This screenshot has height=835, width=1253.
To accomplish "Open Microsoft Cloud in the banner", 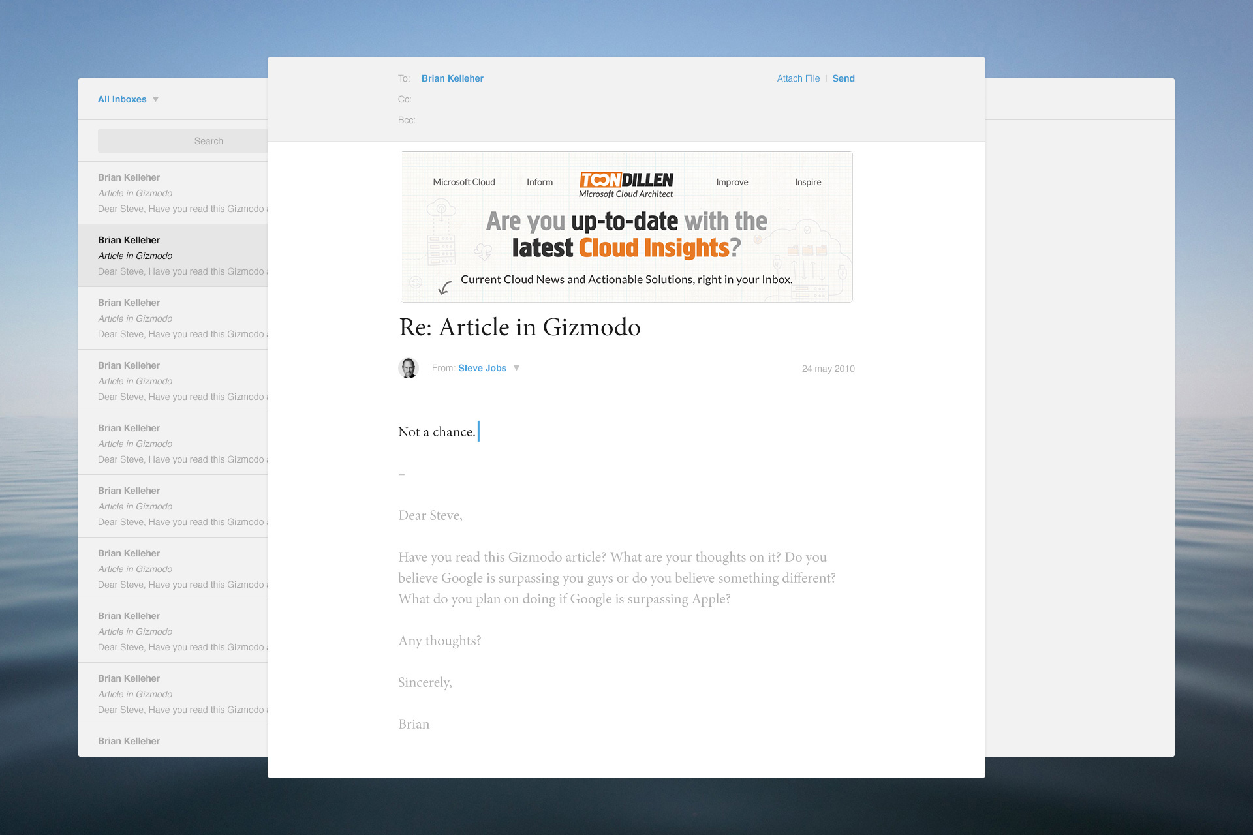I will [x=464, y=182].
